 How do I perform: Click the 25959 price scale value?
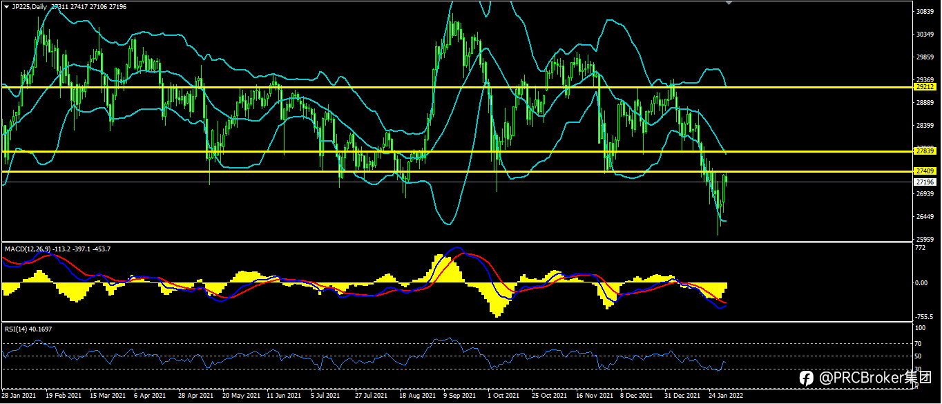(x=924, y=240)
